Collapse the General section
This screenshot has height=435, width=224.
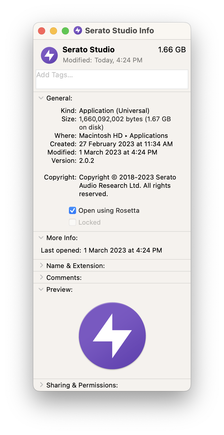coord(41,98)
